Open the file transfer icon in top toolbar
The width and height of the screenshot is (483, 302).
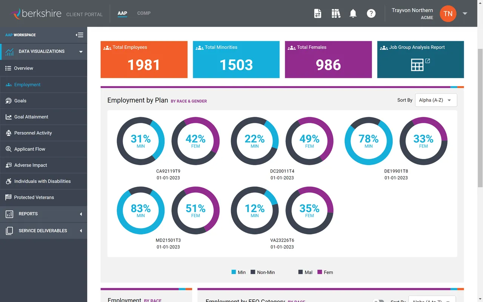coord(318,14)
